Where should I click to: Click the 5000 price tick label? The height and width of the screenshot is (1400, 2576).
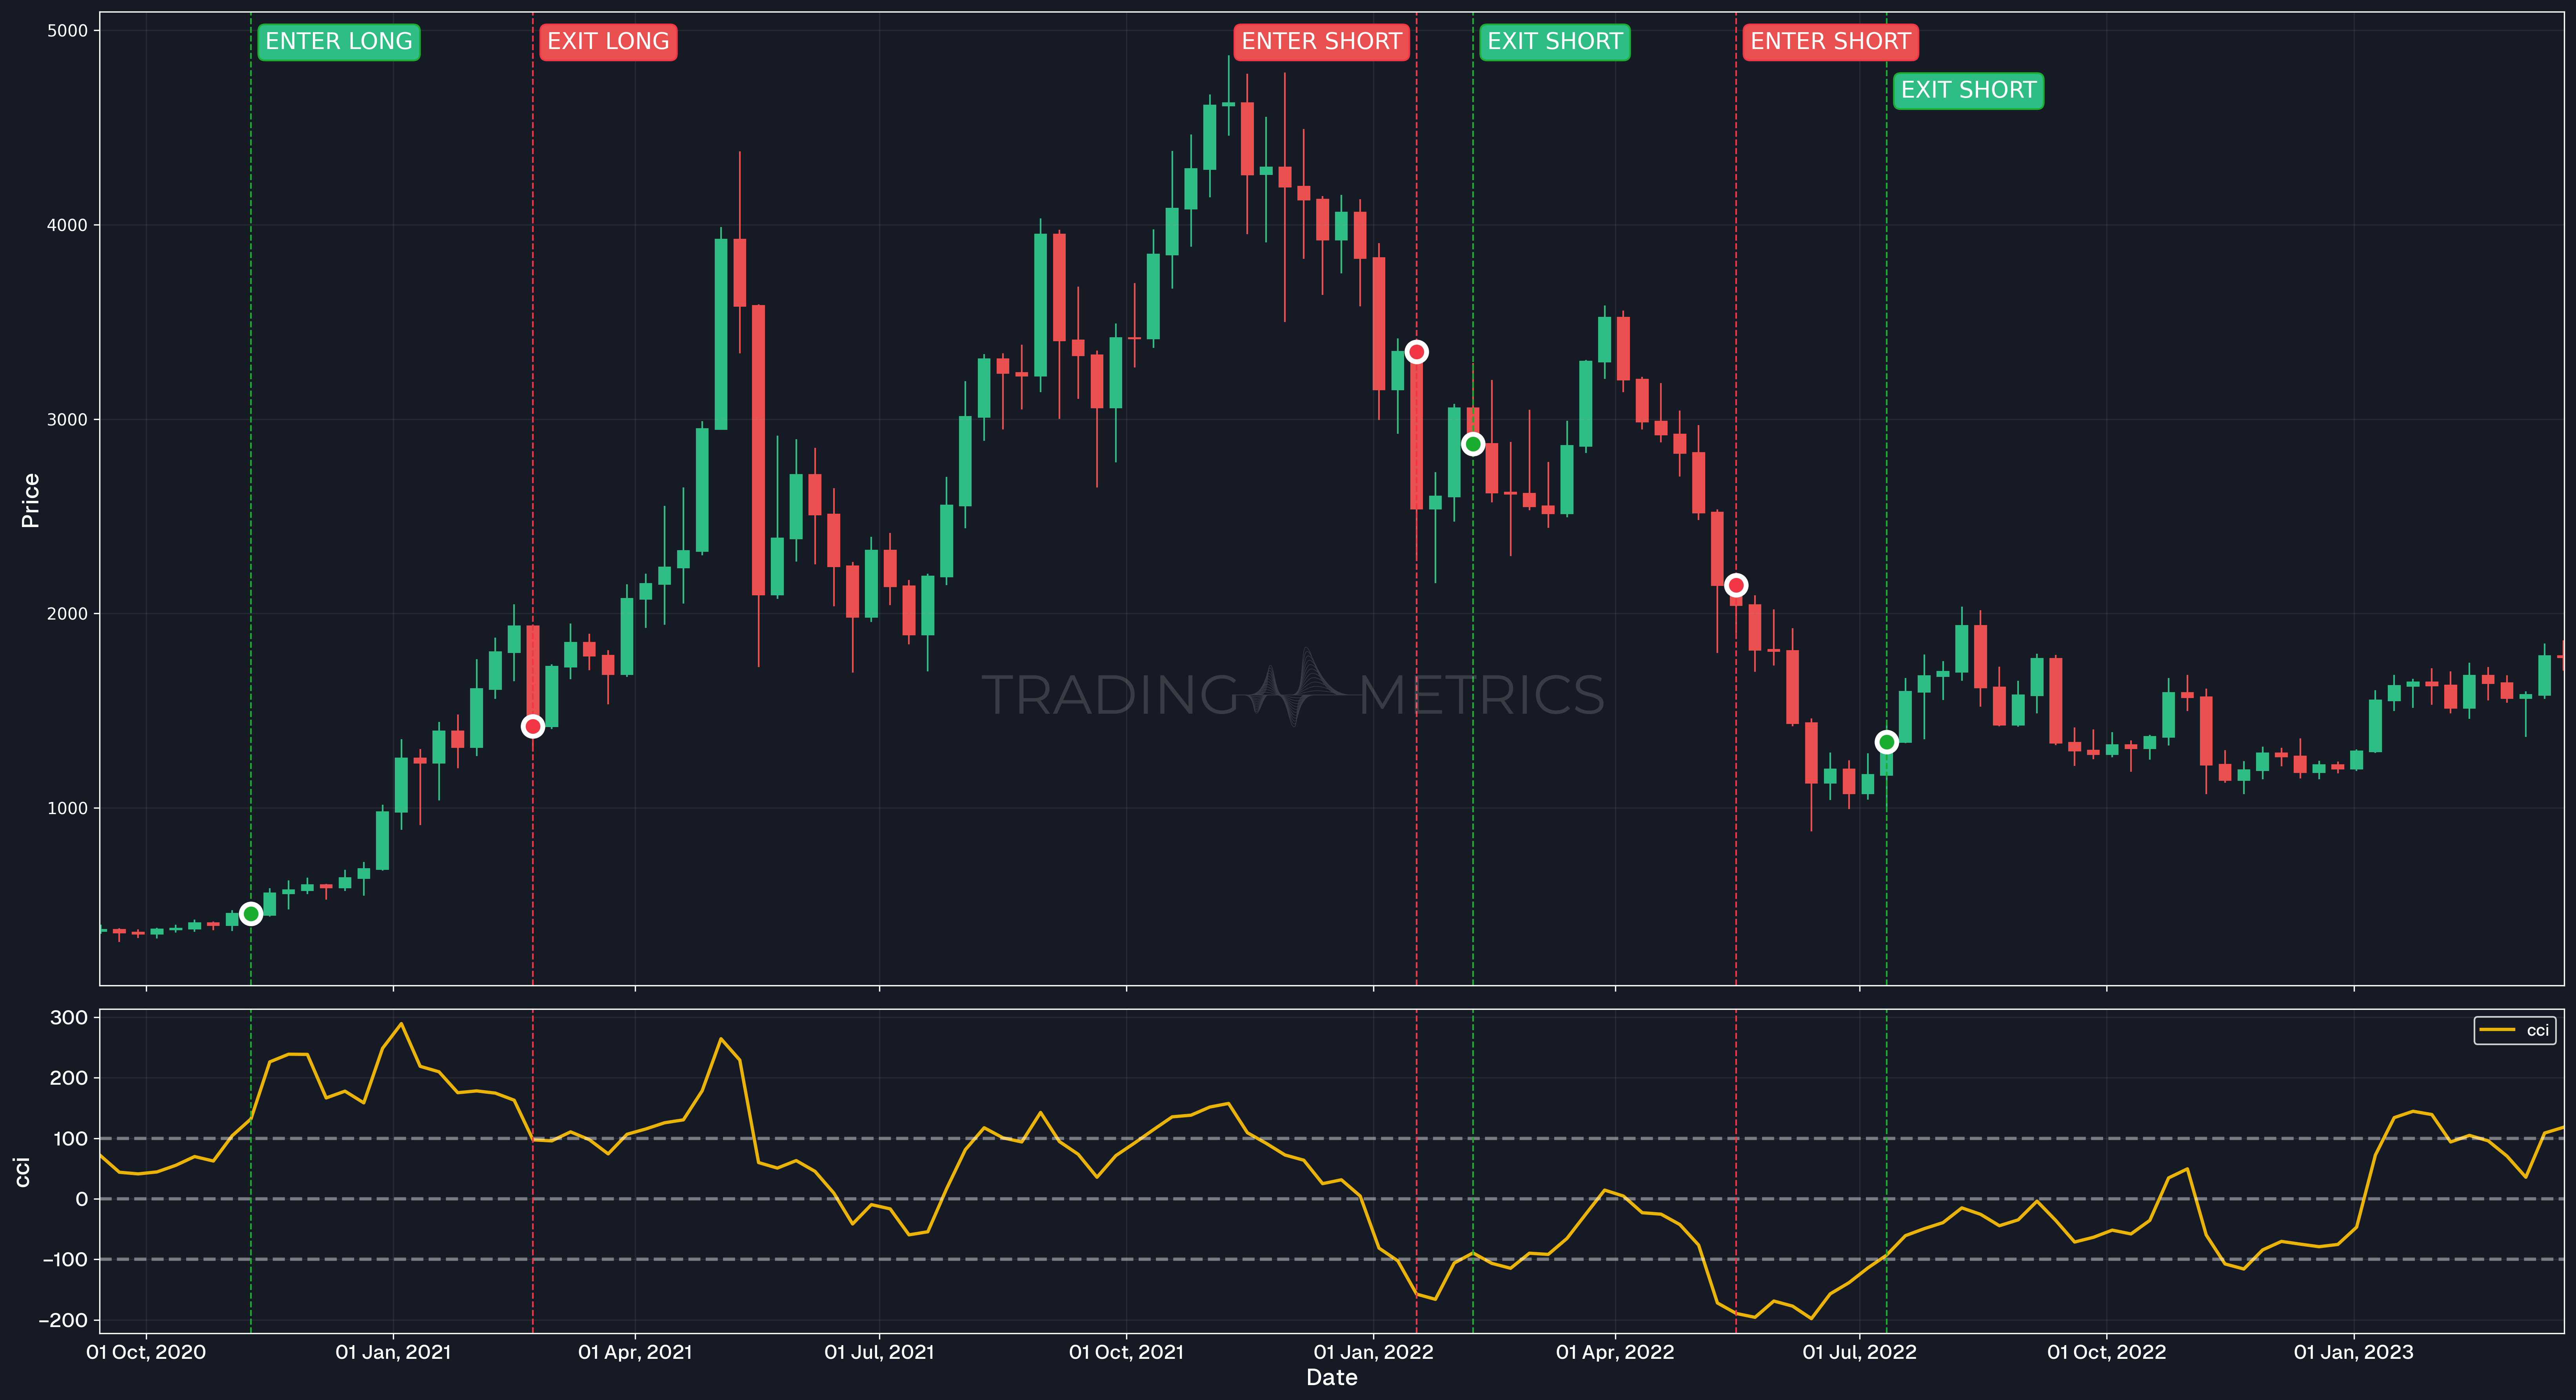pos(68,31)
